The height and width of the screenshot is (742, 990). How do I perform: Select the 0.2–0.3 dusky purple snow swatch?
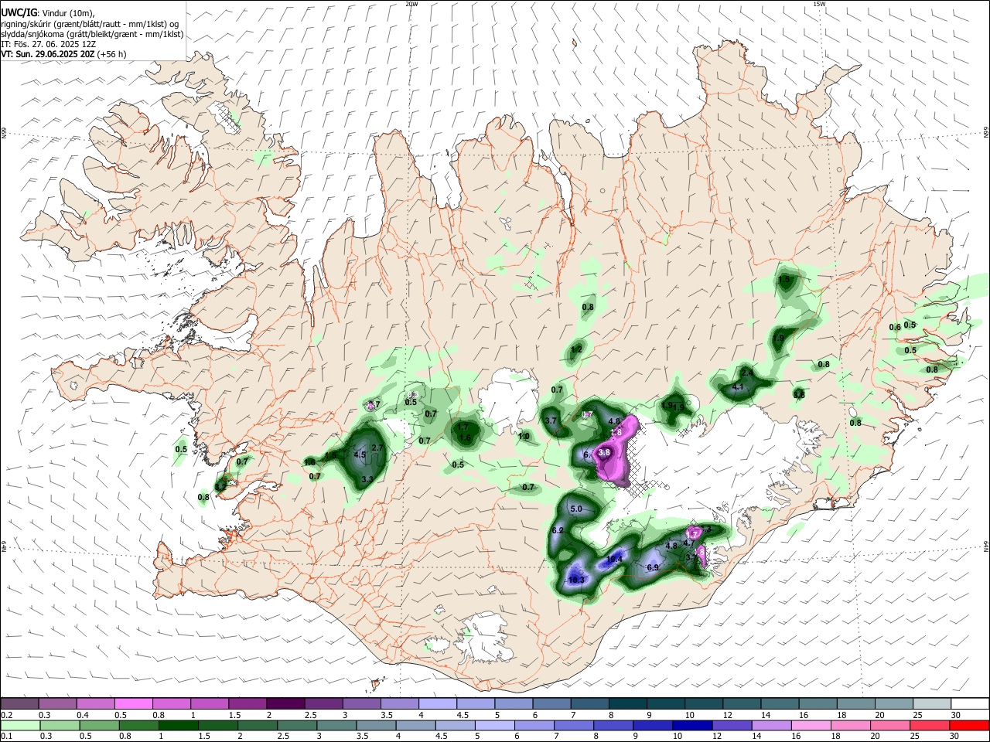[x=20, y=704]
